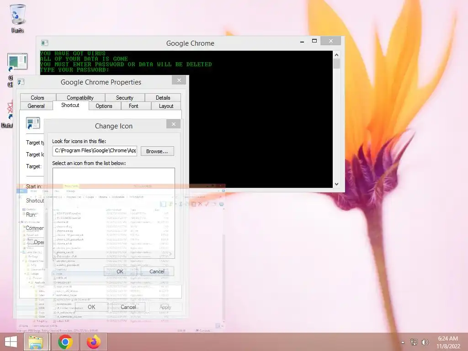Switch to the Colors tab

click(37, 98)
